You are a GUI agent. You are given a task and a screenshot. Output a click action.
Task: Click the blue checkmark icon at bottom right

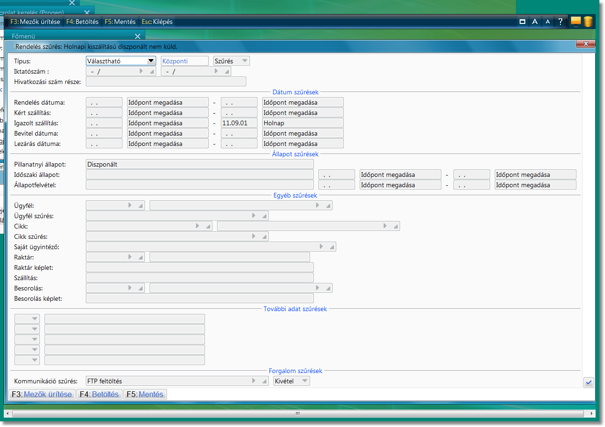tap(589, 382)
